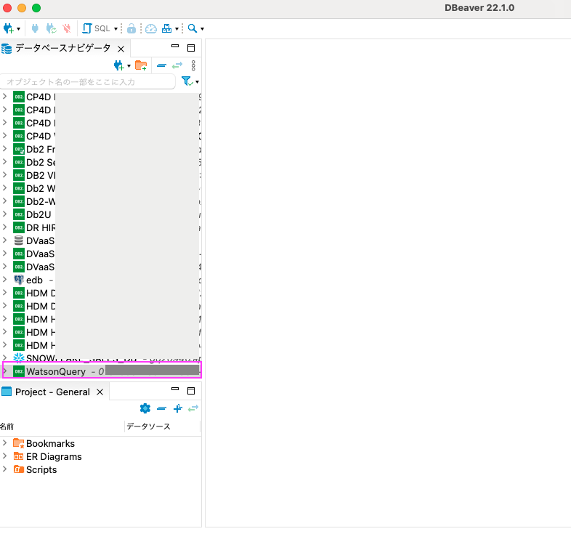Click New Connection plug icon in navigator toolbar
Image resolution: width=571 pixels, height=542 pixels.
[x=118, y=65]
